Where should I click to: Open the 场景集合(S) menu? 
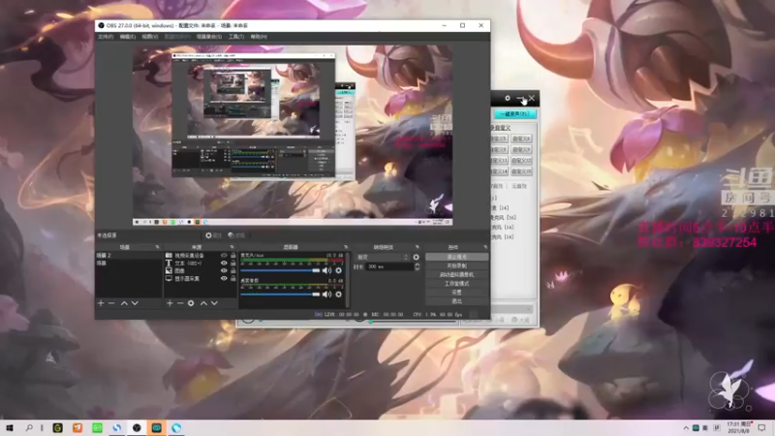[209, 37]
